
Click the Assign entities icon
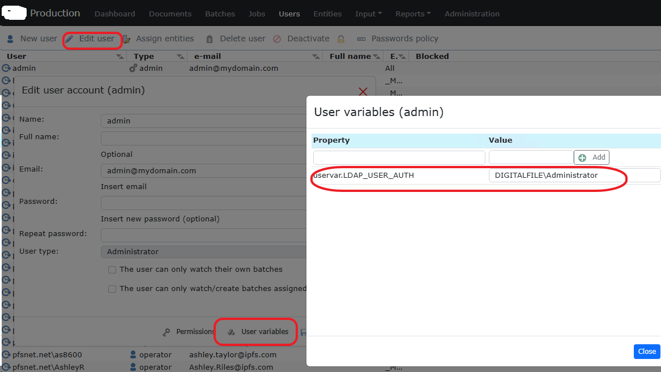pyautogui.click(x=126, y=39)
